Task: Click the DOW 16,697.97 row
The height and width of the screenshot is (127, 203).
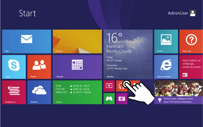Action: [x=73, y=86]
